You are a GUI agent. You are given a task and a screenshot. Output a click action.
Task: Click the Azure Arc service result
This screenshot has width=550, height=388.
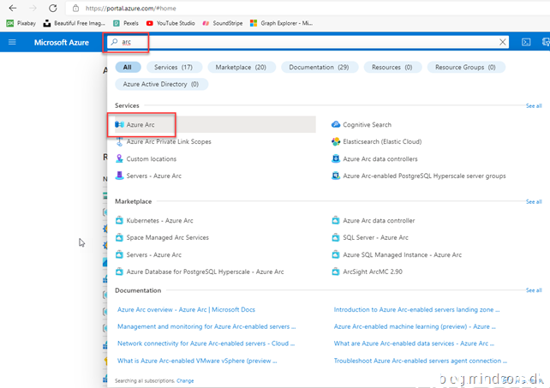click(x=140, y=125)
